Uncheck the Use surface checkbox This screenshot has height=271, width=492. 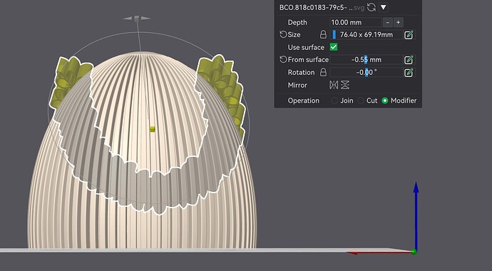click(x=334, y=47)
